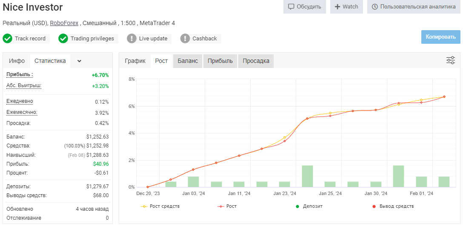Click the Feb 01, '24 axis label
This screenshot has height=232, width=463.
pyautogui.click(x=422, y=193)
